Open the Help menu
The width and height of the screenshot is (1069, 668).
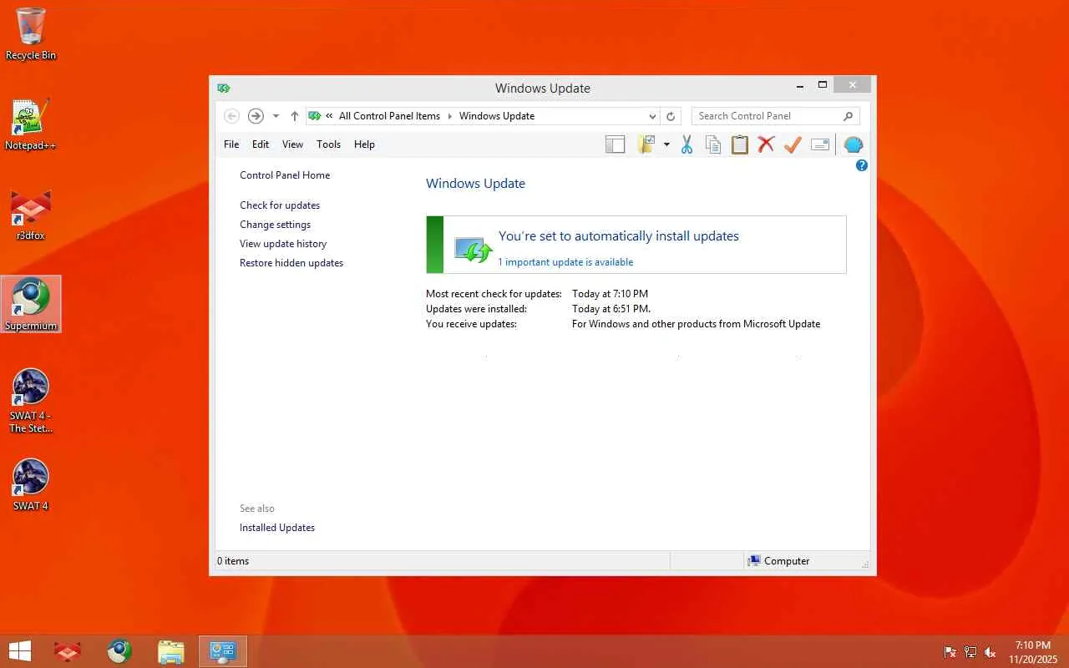tap(364, 144)
